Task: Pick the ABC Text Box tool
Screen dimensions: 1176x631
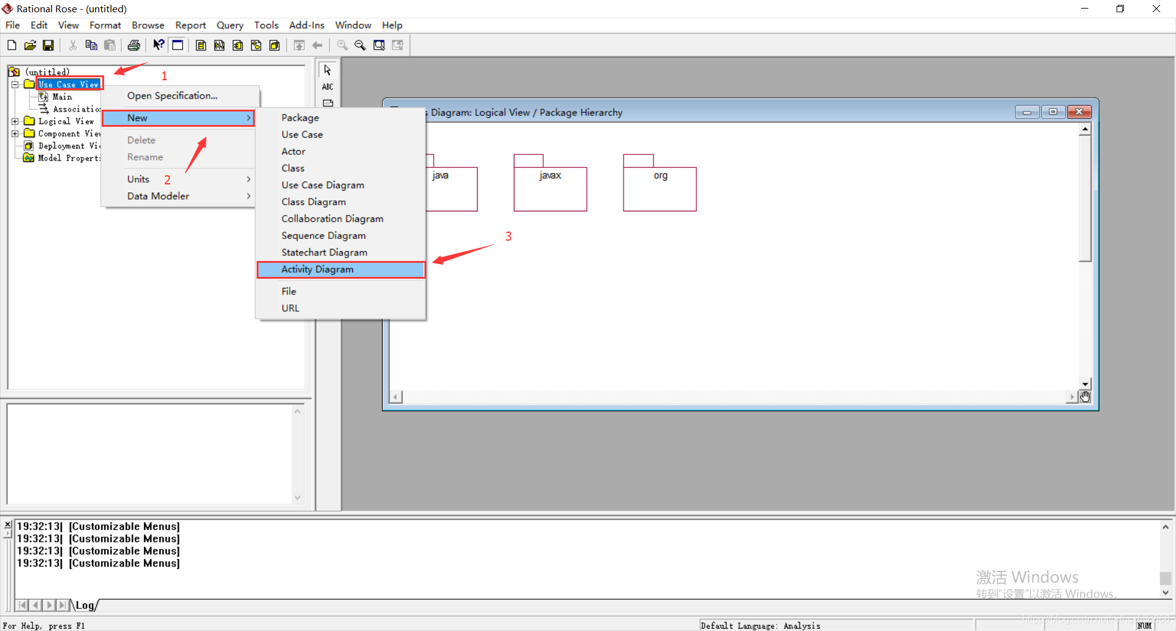Action: point(328,87)
